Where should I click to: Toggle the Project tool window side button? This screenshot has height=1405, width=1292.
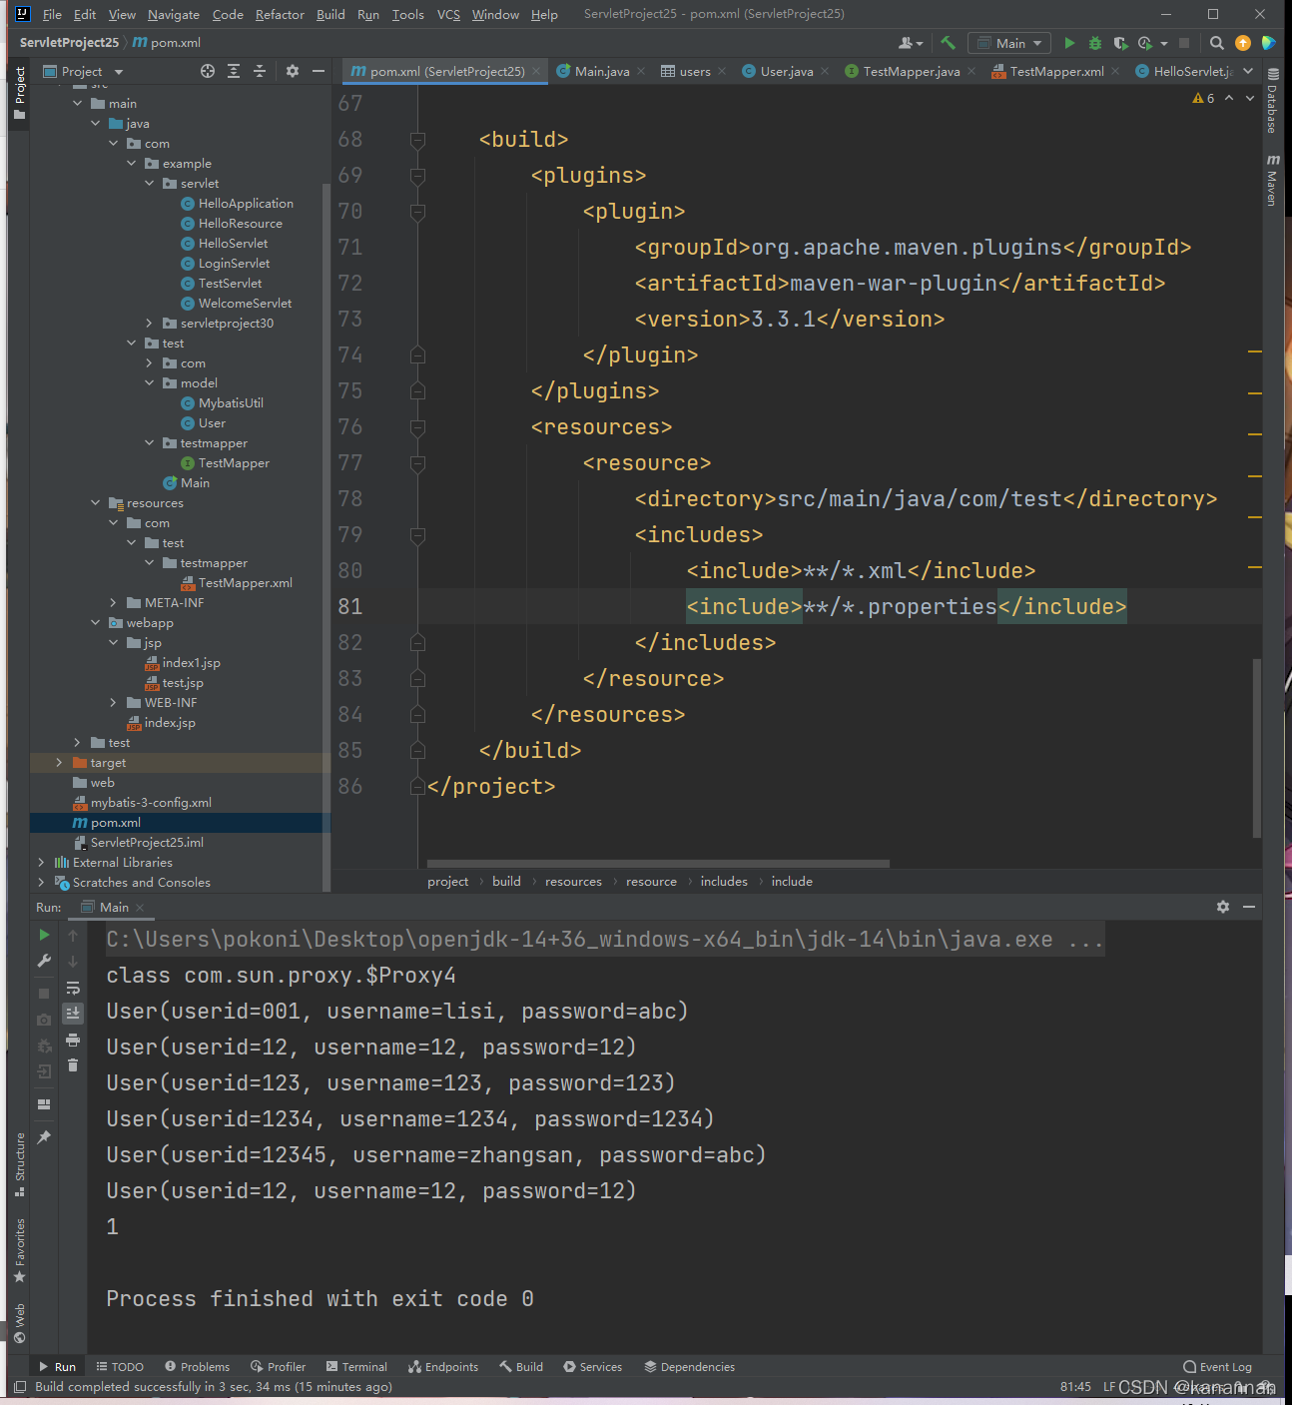coord(19,94)
